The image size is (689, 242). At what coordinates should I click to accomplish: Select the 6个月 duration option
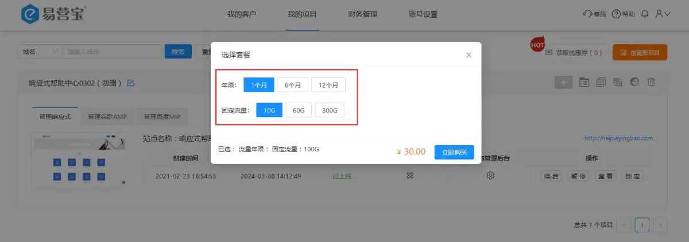(293, 85)
